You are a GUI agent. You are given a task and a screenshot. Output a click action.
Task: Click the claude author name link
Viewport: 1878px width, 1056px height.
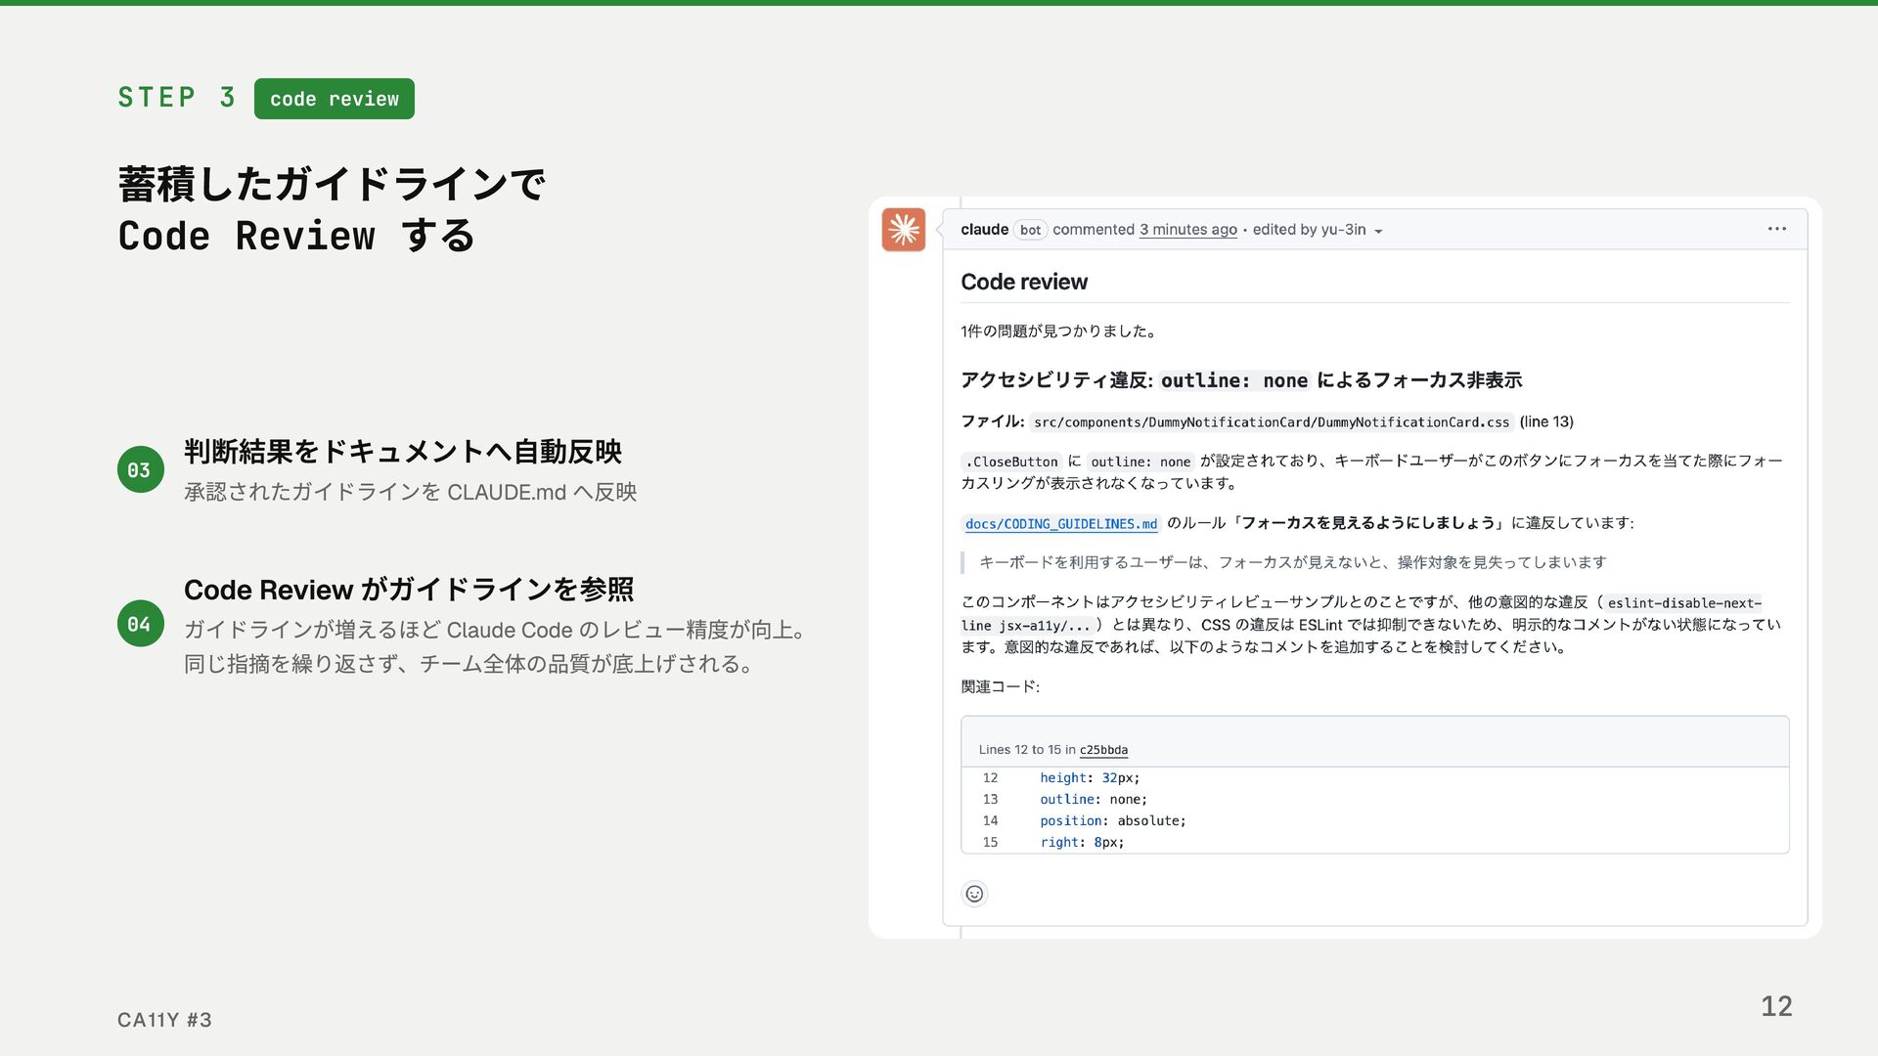[x=984, y=230]
